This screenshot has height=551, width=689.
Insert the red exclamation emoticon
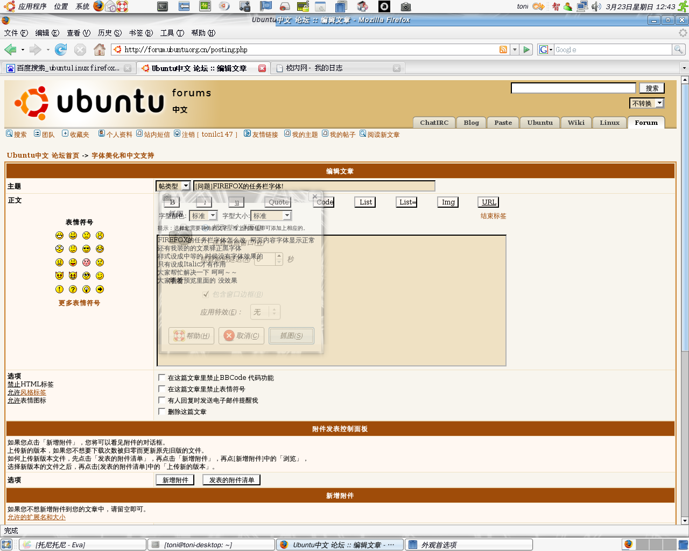(59, 289)
